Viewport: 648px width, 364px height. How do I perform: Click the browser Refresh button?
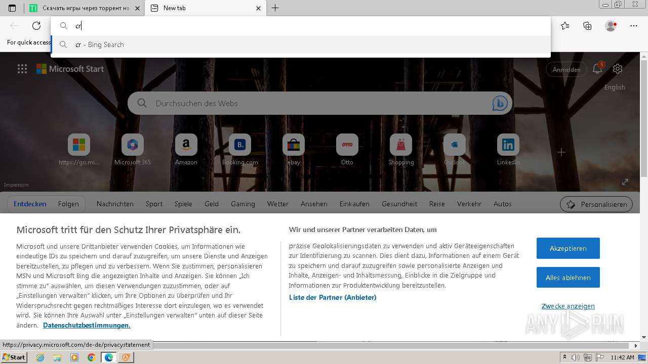pyautogui.click(x=36, y=26)
